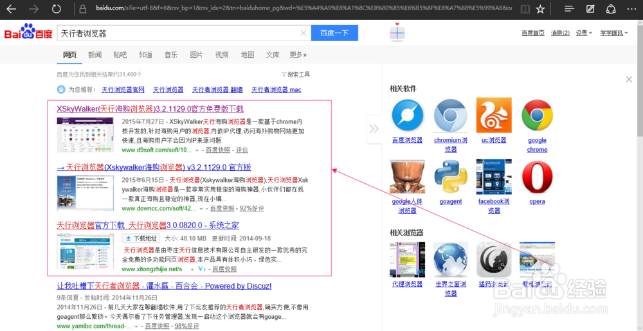Click the 百度一下 search button
This screenshot has height=331, width=643.
[334, 33]
